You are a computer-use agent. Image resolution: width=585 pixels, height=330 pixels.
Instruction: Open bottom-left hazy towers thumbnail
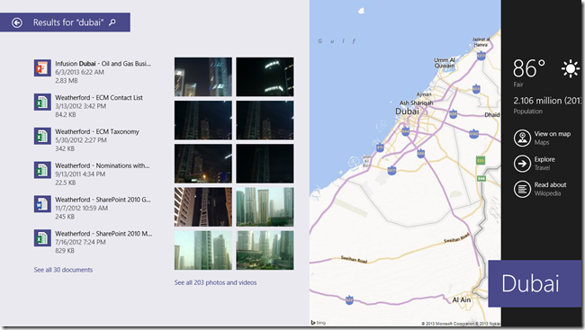pyautogui.click(x=203, y=250)
